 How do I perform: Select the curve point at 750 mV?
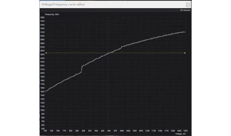[x=58, y=84]
